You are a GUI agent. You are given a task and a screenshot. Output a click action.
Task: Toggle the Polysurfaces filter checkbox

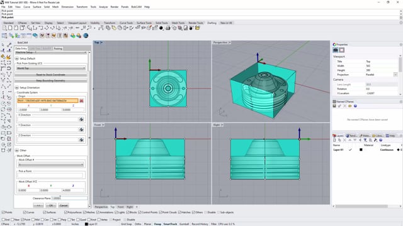(x=65, y=212)
